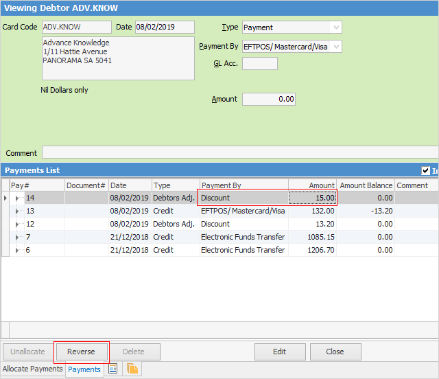Image resolution: width=439 pixels, height=379 pixels.
Task: Open the Type dropdown
Action: pyautogui.click(x=335, y=27)
